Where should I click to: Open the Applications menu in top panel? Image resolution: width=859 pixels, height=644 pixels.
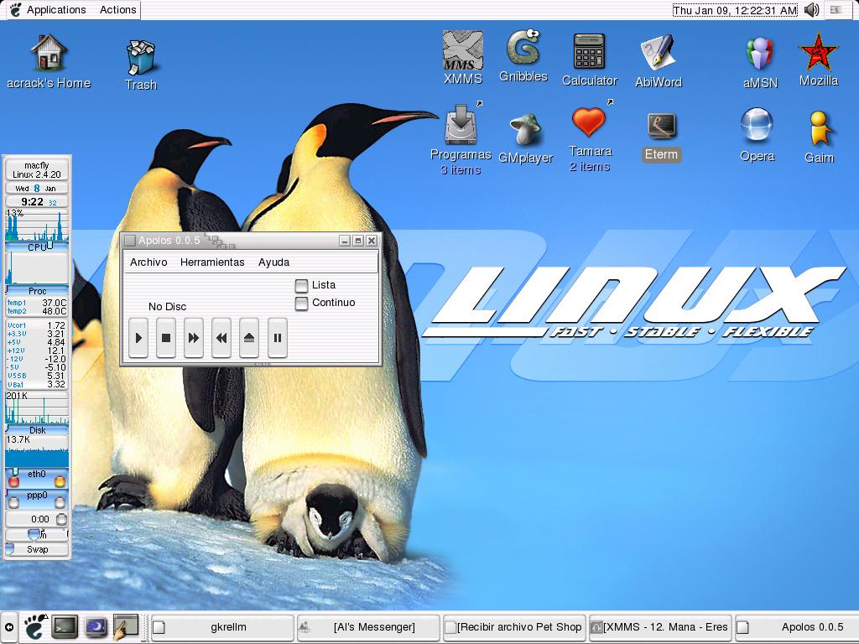(55, 10)
